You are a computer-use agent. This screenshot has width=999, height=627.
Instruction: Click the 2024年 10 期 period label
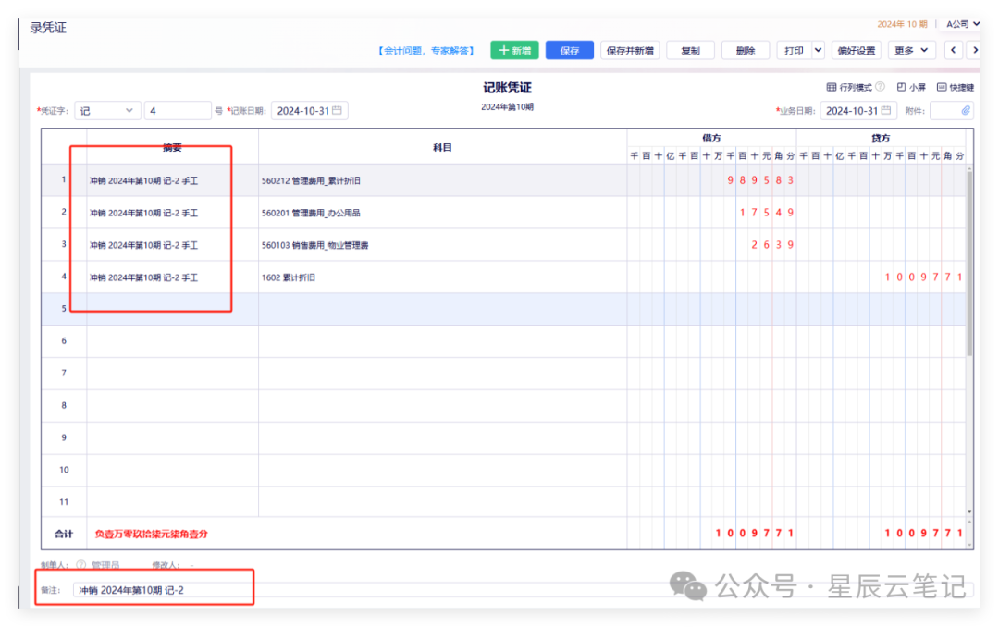pos(902,24)
